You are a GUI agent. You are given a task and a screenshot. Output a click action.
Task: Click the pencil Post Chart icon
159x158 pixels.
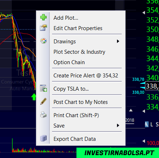(x=43, y=101)
